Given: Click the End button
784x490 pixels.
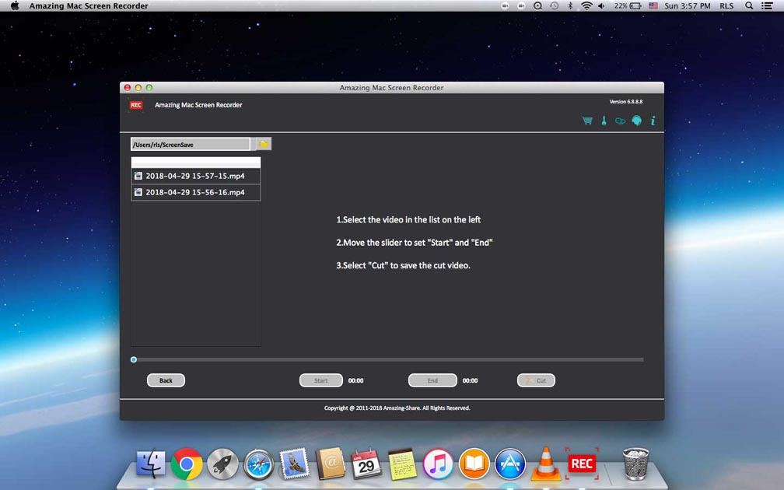Looking at the screenshot, I should click(432, 380).
